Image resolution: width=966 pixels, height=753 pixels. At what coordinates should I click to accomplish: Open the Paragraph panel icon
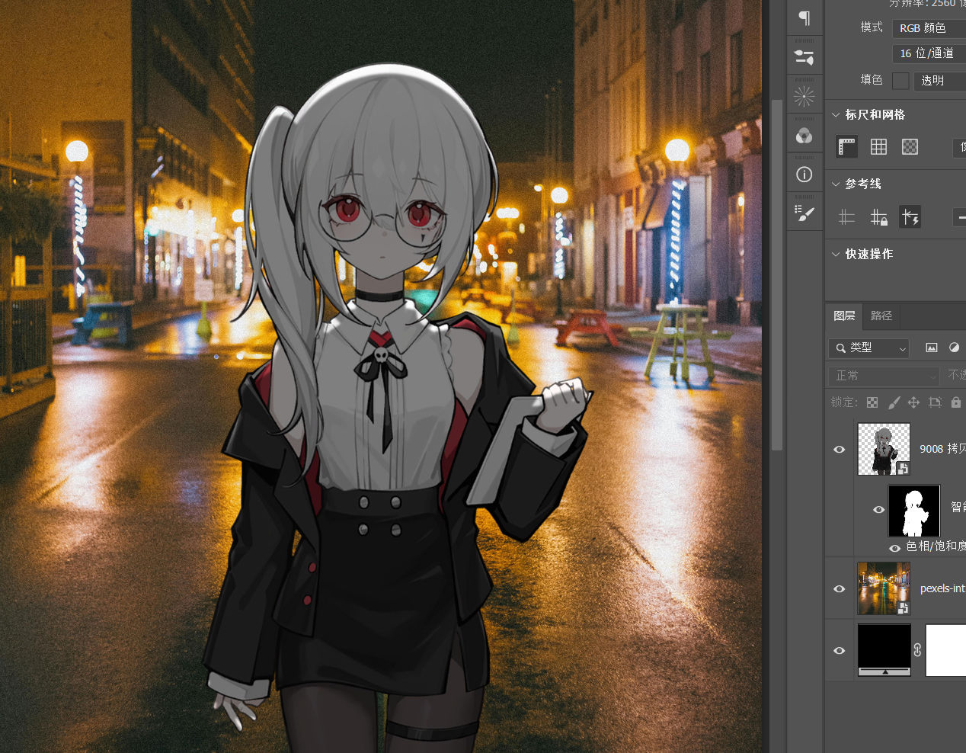[x=804, y=18]
